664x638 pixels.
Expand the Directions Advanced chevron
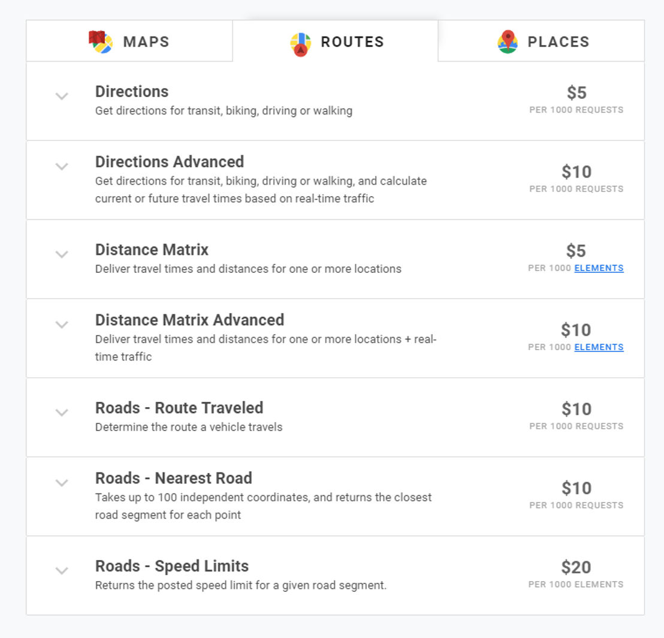pyautogui.click(x=62, y=167)
